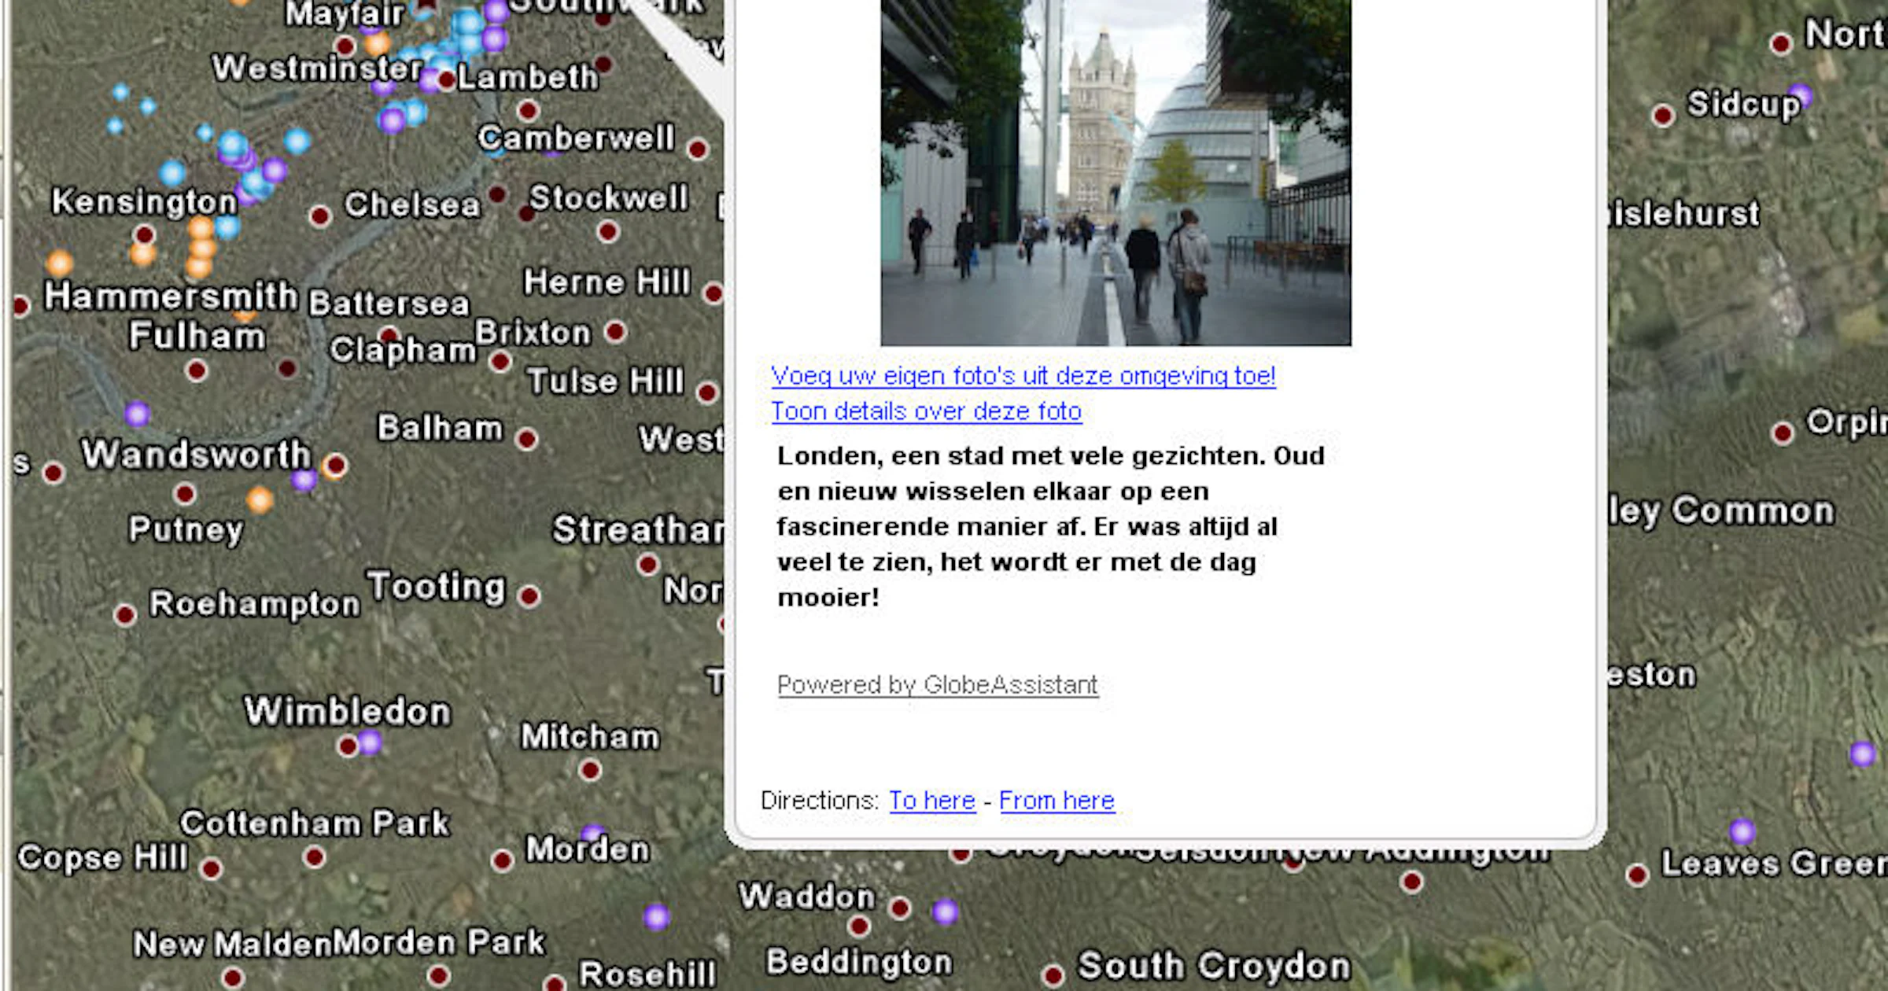Click the red dot next to Balham
Image resolution: width=1888 pixels, height=991 pixels.
[x=527, y=439]
